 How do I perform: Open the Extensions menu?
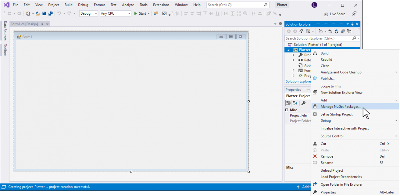tap(161, 5)
